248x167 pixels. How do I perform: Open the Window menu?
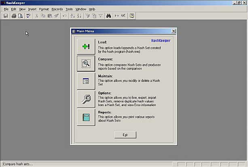(x=81, y=9)
